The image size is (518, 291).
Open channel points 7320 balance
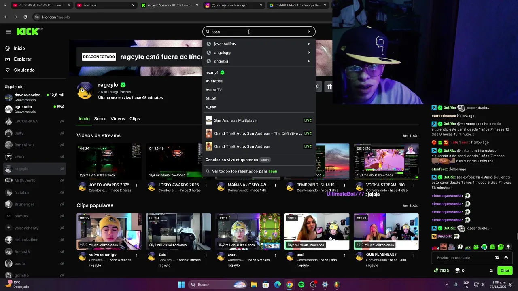441,270
